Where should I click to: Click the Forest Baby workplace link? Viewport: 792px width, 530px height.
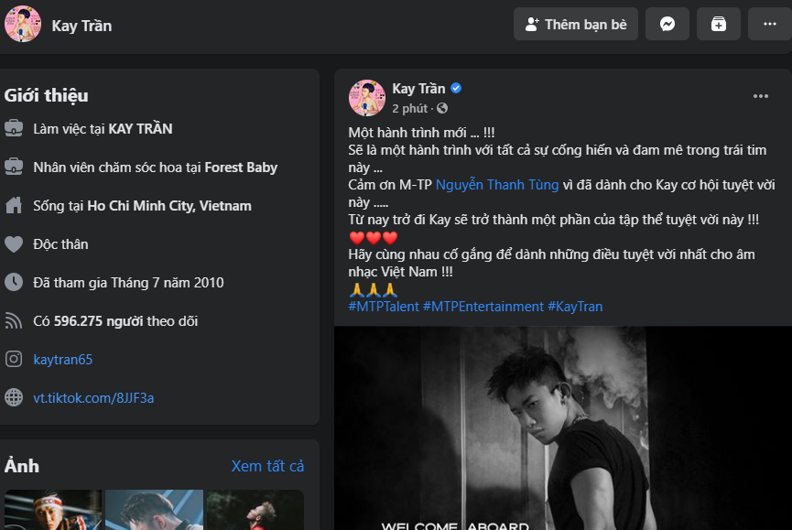[241, 168]
